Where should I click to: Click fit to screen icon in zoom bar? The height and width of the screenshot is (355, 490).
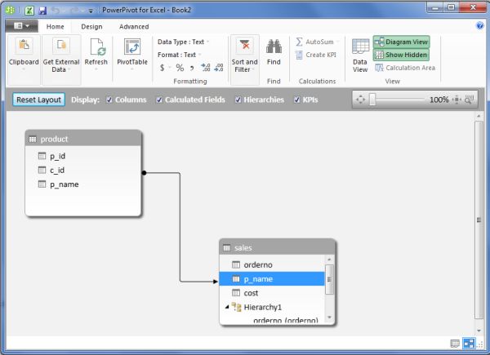point(360,100)
